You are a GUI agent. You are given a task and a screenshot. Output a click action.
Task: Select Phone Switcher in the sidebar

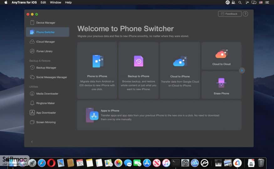point(48,32)
